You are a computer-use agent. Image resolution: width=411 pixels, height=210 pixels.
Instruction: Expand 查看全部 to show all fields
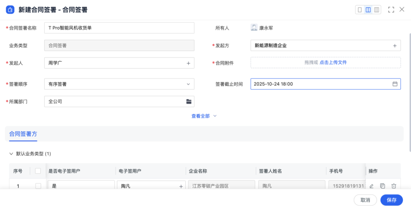coord(204,116)
